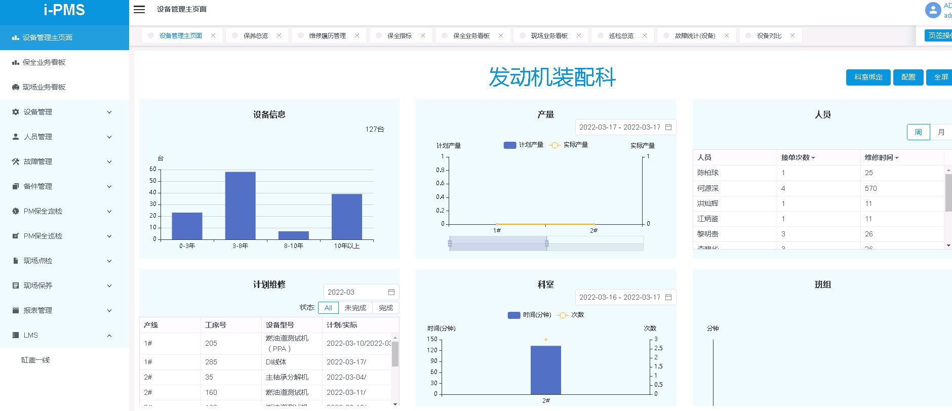Expand the 故障管理 menu chevron
Image resolution: width=952 pixels, height=411 pixels.
click(x=109, y=161)
